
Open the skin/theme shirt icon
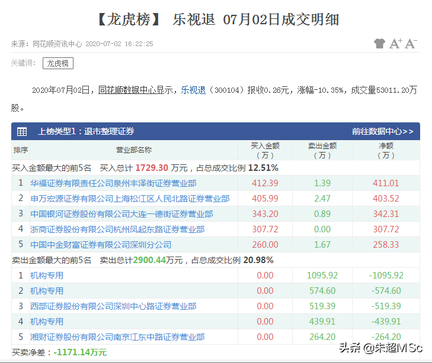tap(379, 43)
